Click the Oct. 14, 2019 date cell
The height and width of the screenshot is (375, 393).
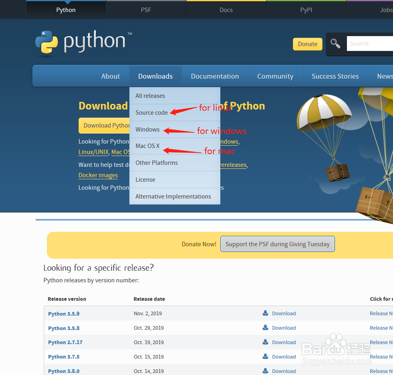point(149,371)
